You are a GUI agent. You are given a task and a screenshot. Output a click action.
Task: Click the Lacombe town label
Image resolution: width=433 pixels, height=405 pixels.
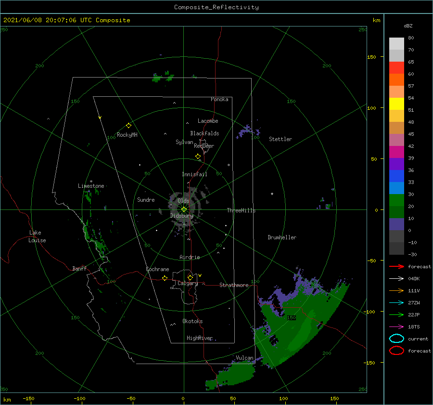[208, 121]
